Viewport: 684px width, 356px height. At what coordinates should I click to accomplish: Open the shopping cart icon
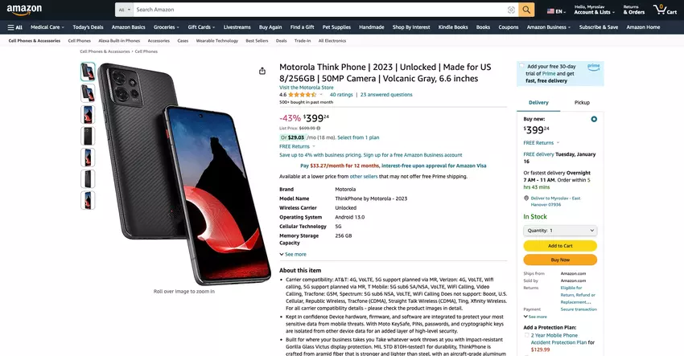[665, 9]
